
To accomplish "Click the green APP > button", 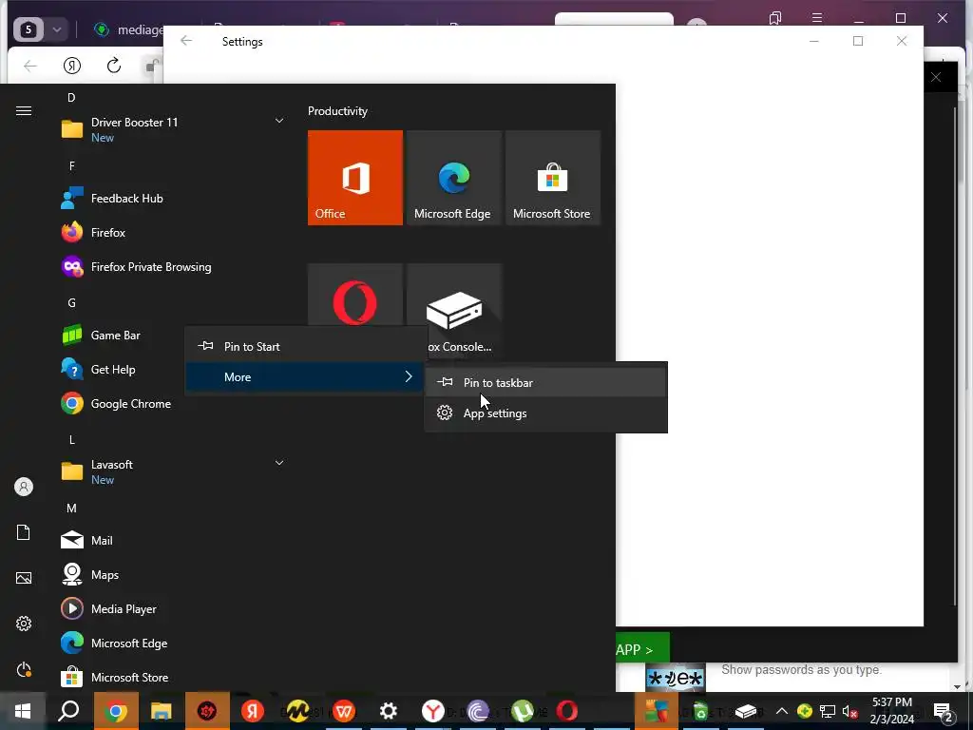I will coord(642,649).
